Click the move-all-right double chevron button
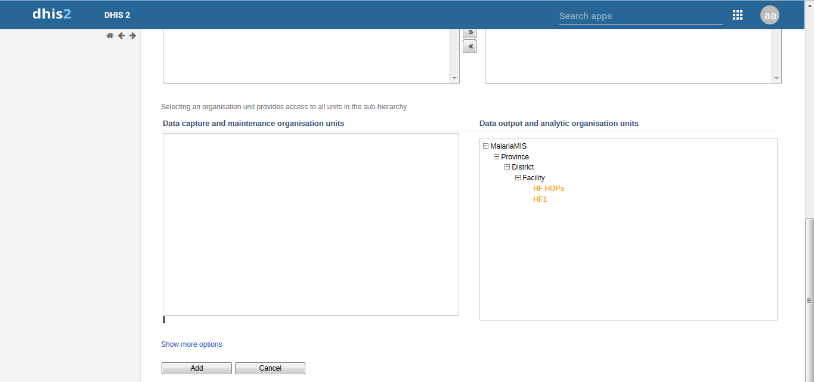 (x=469, y=32)
